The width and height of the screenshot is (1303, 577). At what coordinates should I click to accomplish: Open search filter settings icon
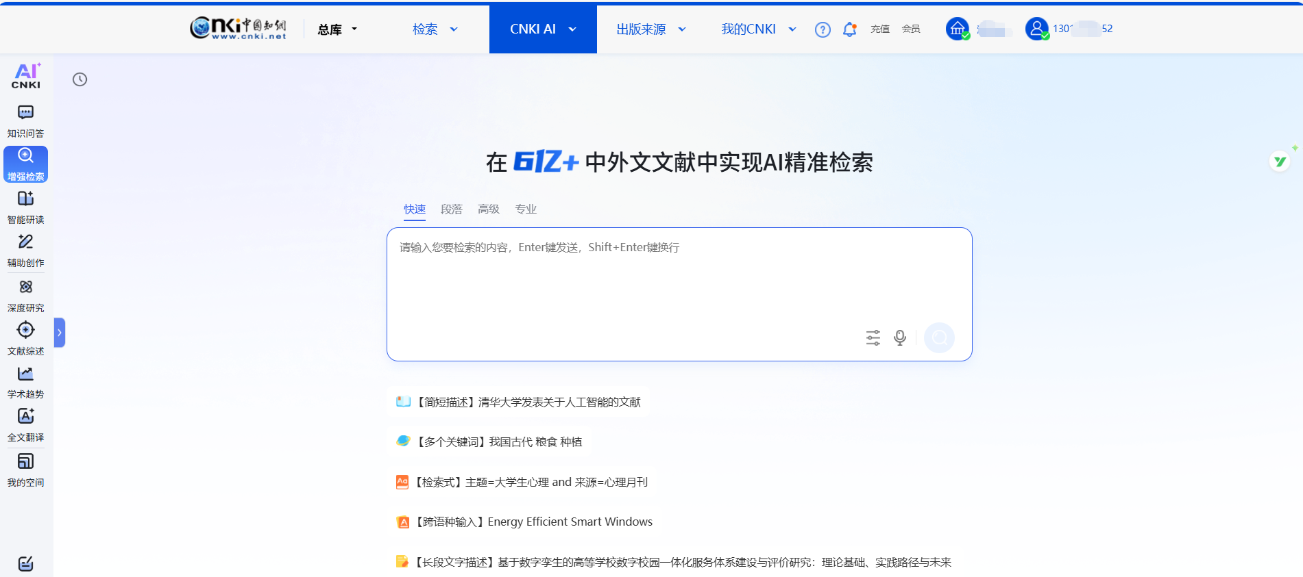tap(873, 337)
